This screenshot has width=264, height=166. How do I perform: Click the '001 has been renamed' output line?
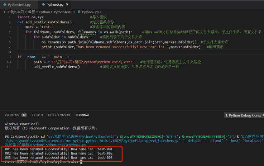pos(59,149)
